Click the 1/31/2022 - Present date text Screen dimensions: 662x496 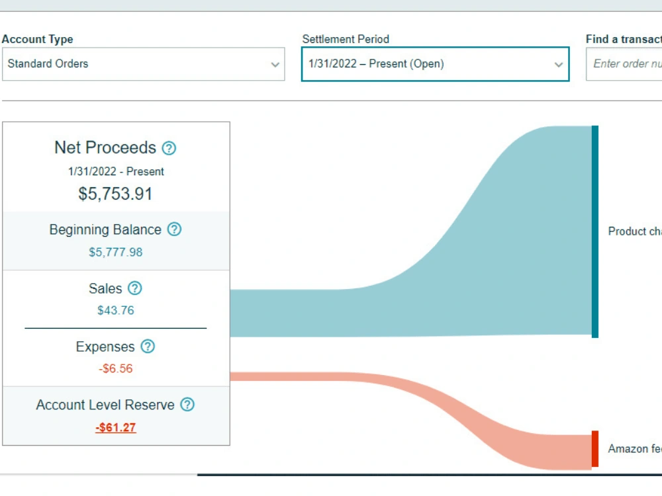pyautogui.click(x=116, y=172)
